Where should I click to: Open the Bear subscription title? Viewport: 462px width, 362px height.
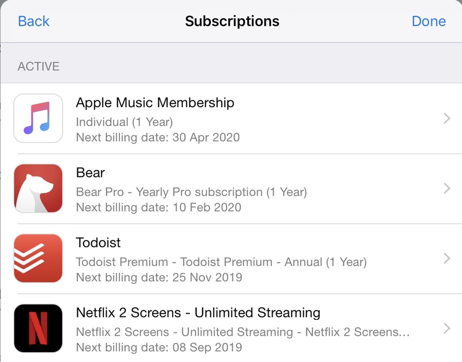tap(90, 173)
